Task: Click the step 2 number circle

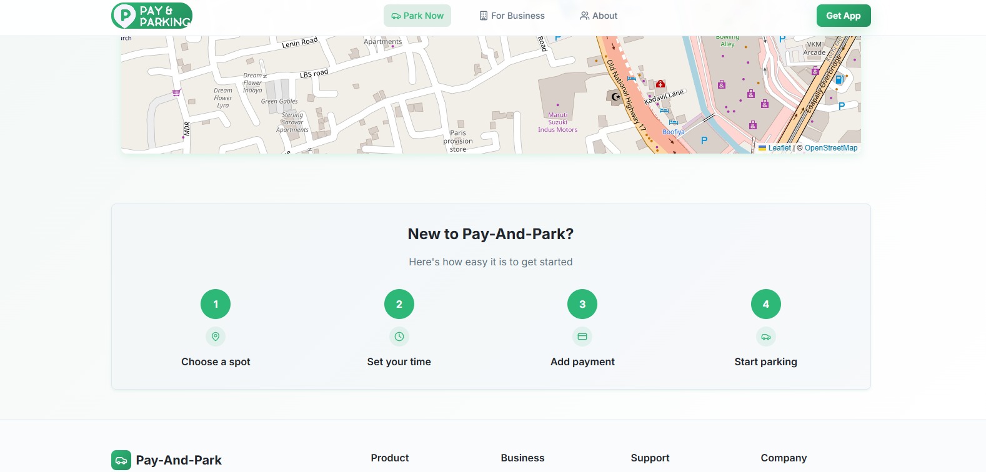Action: tap(399, 304)
